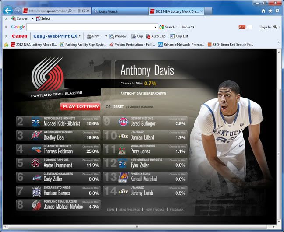Close the Google toolbar with its X
The width and height of the screenshot is (284, 232).
[x=6, y=27]
